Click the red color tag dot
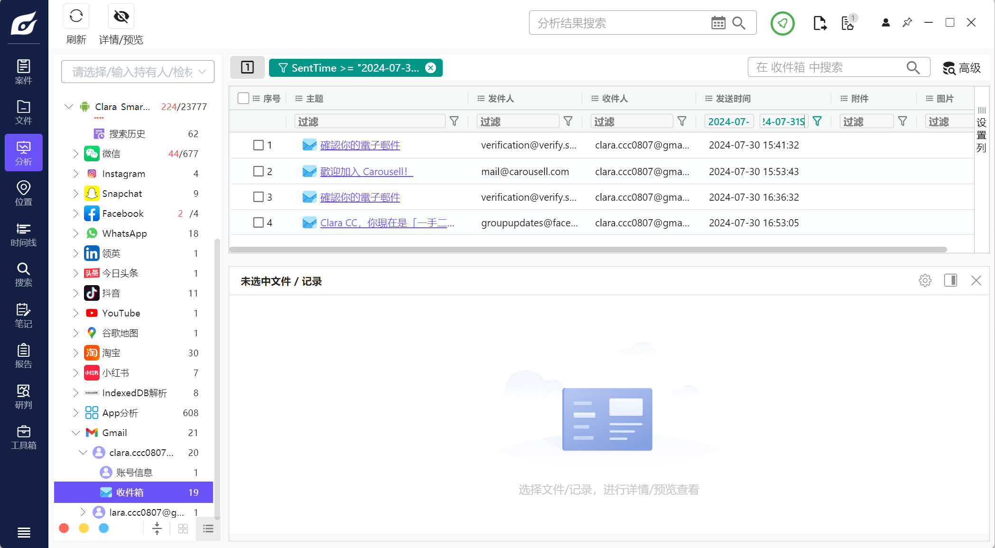This screenshot has height=548, width=995. tap(64, 529)
